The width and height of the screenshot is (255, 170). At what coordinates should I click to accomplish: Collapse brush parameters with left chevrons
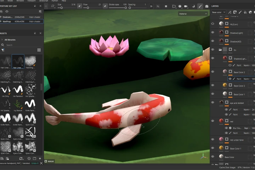tap(46, 6)
